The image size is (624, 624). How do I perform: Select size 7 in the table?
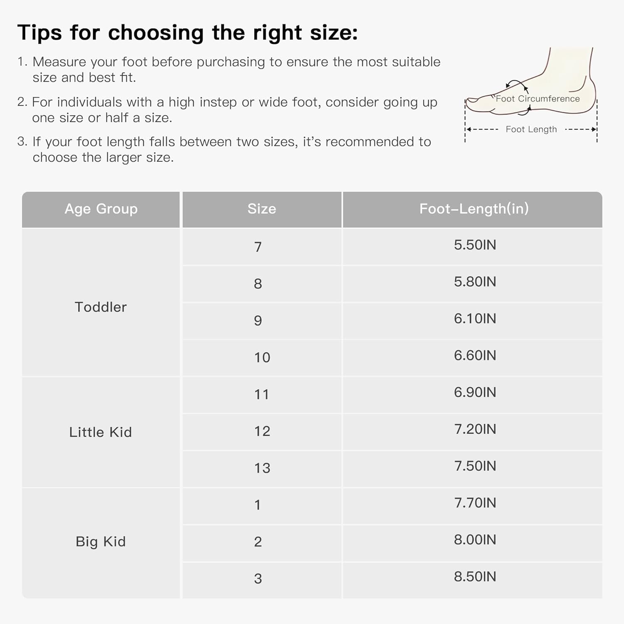click(x=258, y=247)
